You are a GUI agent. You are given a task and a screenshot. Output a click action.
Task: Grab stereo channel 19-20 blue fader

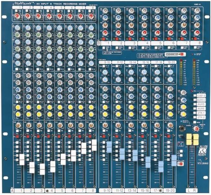click(174, 161)
